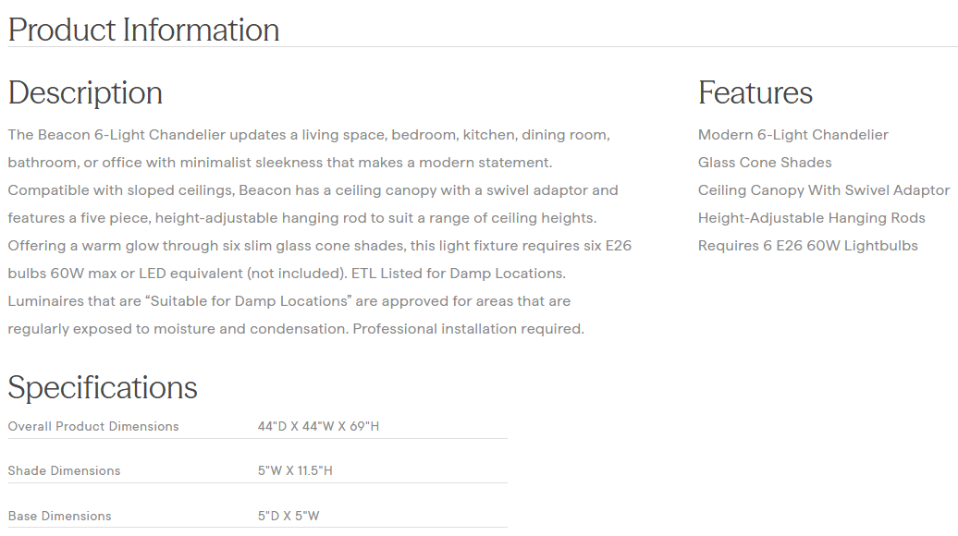Select the 'Modern 6-Light Chandelier' feature line
Screen dimensions: 958x536
click(792, 135)
